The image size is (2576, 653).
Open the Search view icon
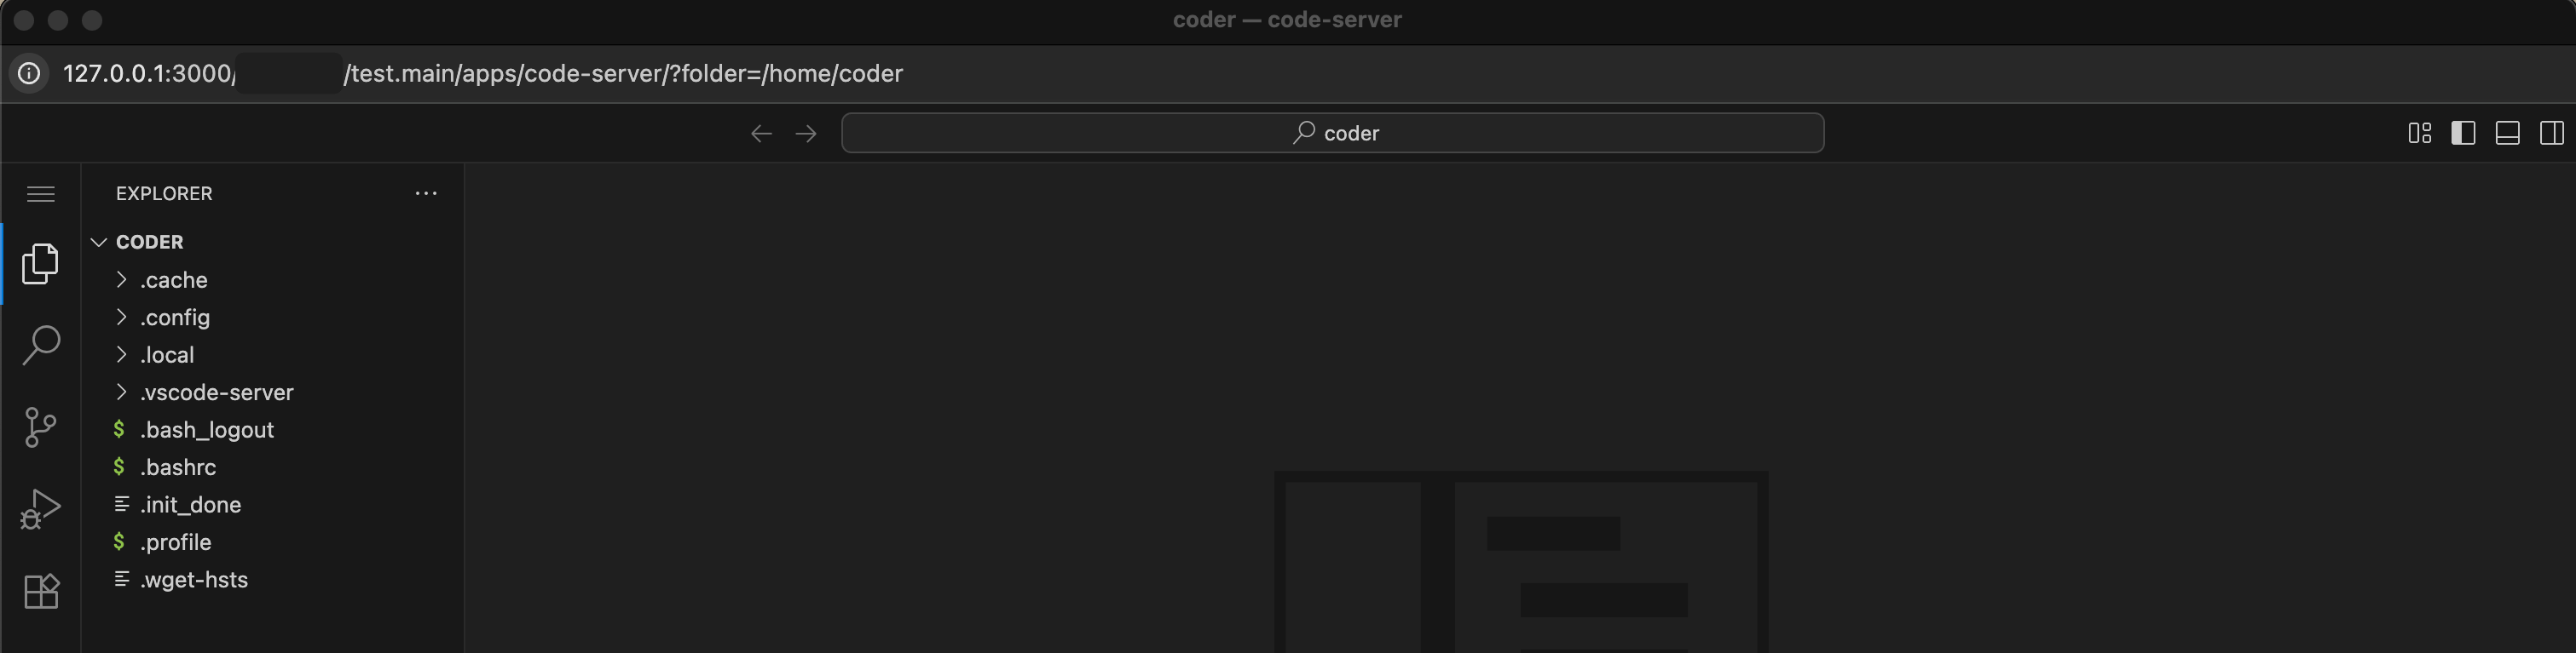coord(41,346)
